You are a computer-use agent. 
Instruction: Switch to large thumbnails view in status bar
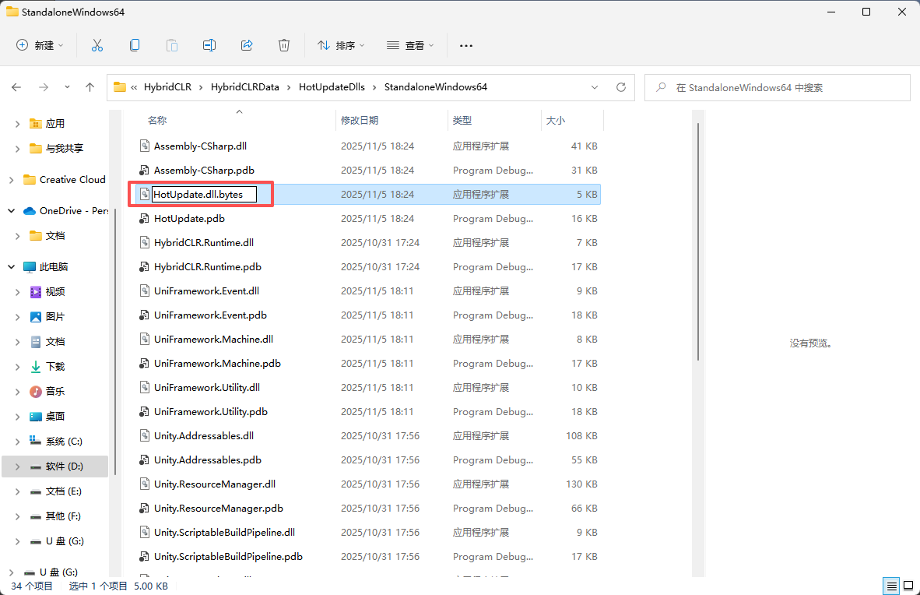[x=908, y=586]
